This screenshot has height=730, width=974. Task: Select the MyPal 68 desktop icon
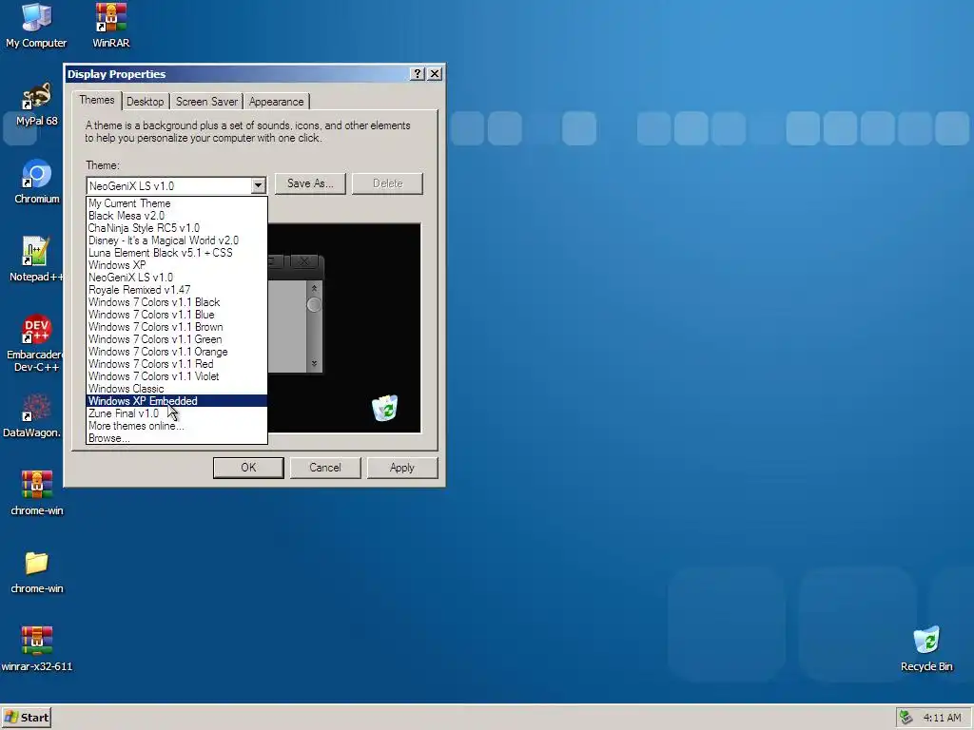pos(37,104)
